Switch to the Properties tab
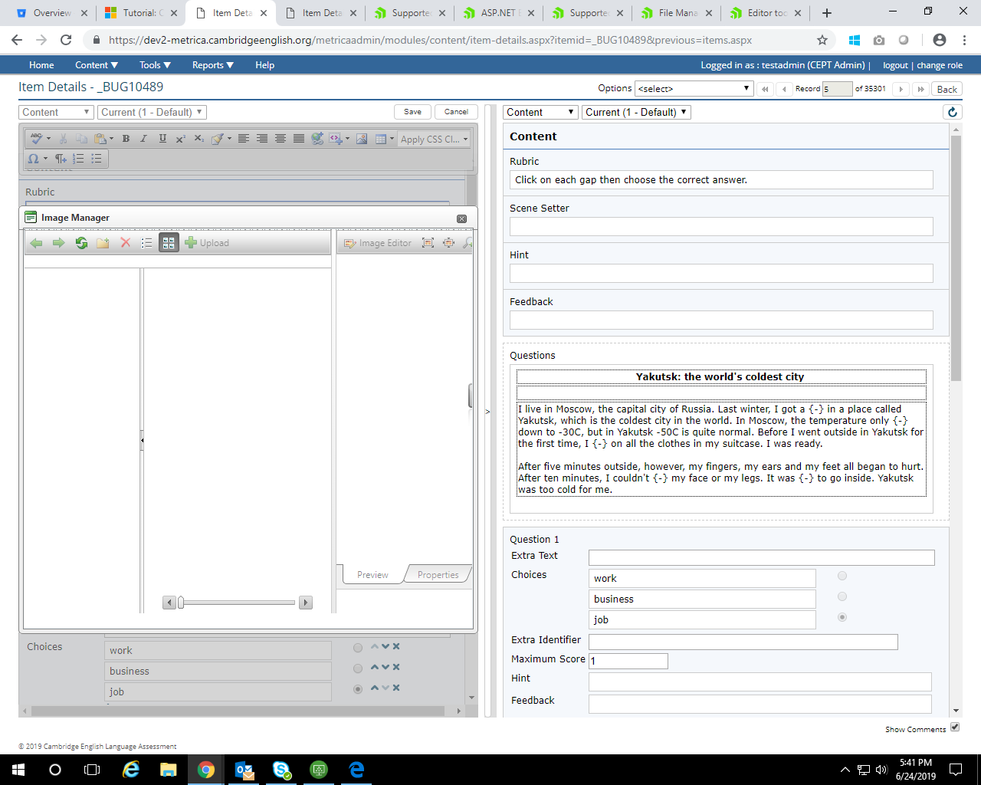This screenshot has width=981, height=785. (438, 575)
